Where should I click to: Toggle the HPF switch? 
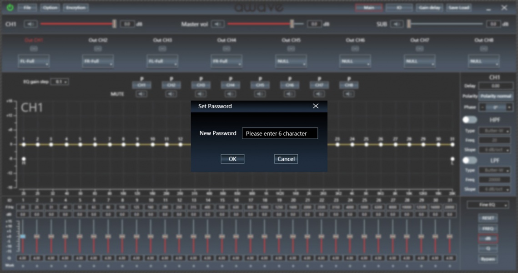coord(470,120)
